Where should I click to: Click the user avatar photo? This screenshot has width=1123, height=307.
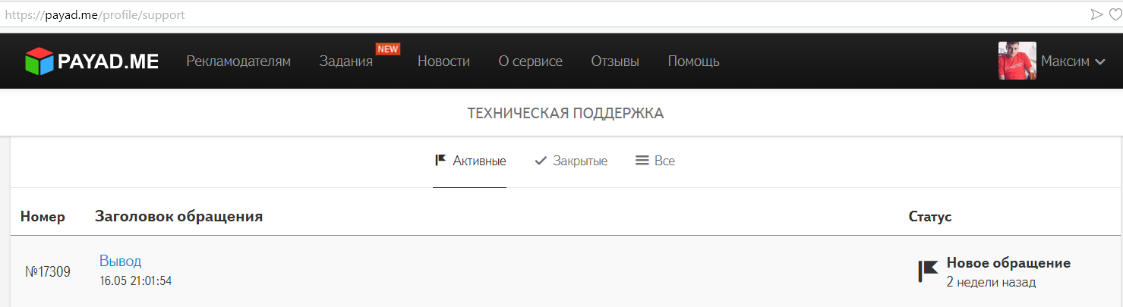(1017, 61)
